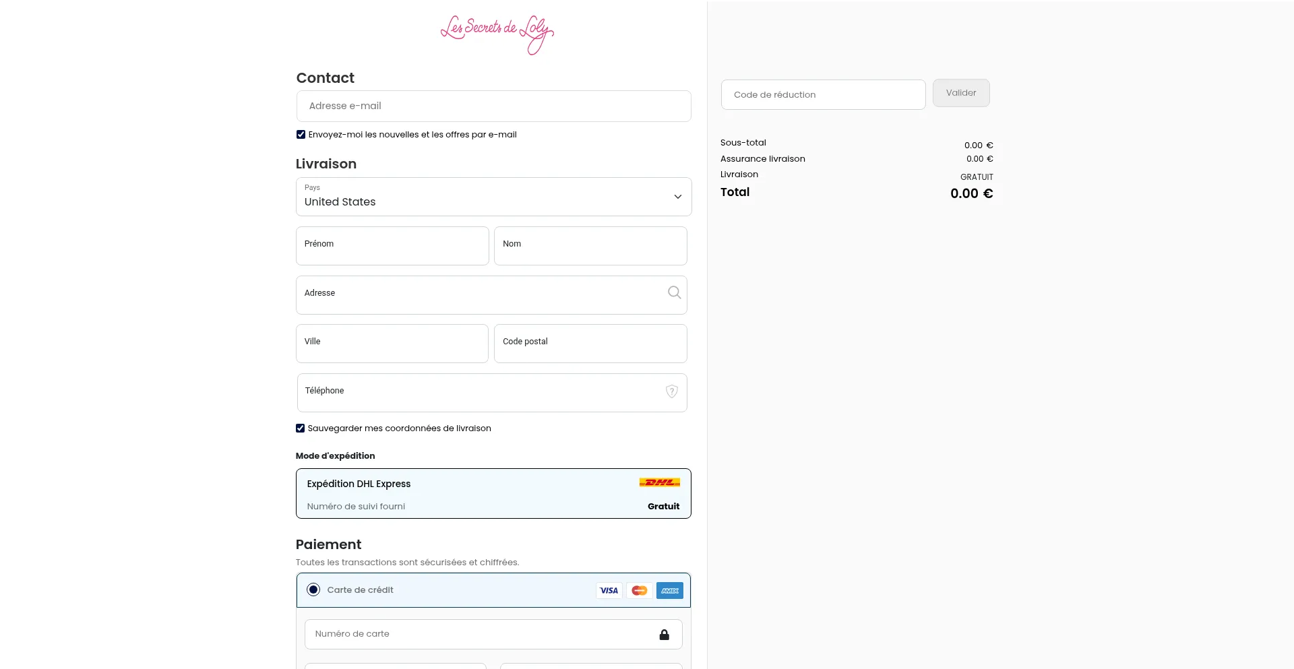Uncheck the email newsletter offers checkbox
Viewport: 1294px width, 669px height.
[301, 135]
